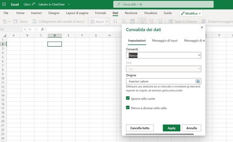Click the Excel app name
The width and height of the screenshot is (233, 142).
tap(15, 5)
